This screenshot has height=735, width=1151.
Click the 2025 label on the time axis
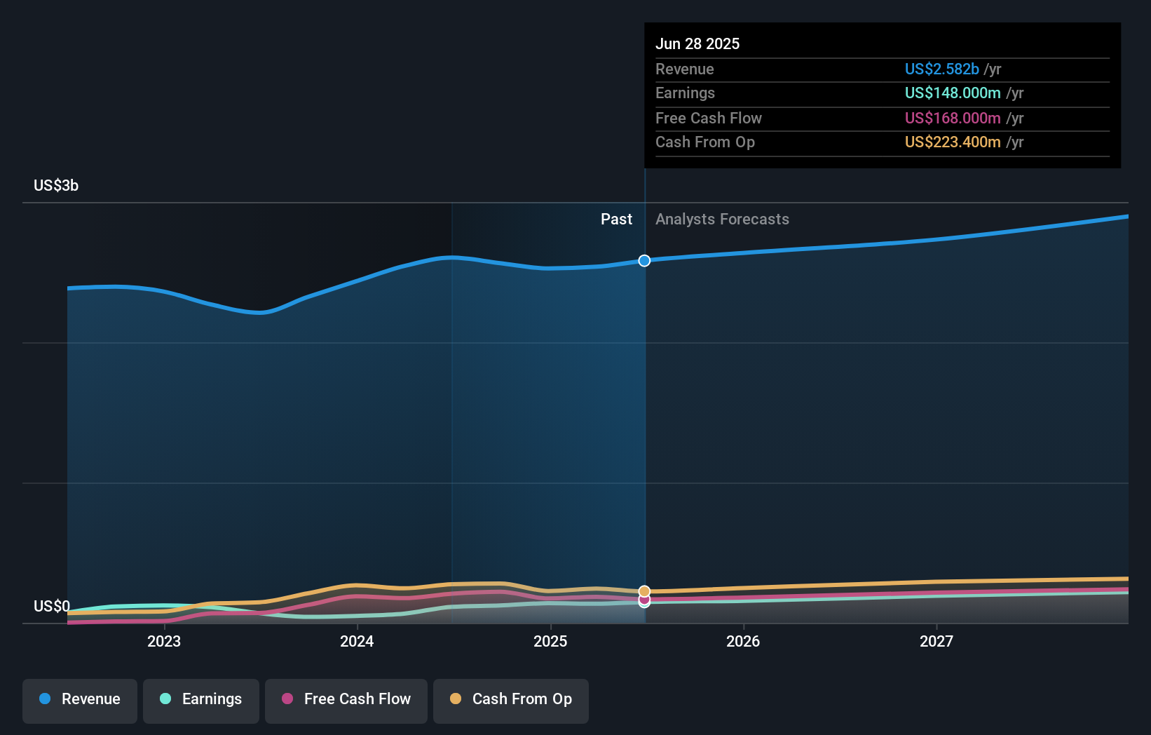click(550, 640)
